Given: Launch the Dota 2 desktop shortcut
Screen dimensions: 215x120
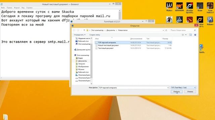Looking at the screenshot, I should 189,20.
